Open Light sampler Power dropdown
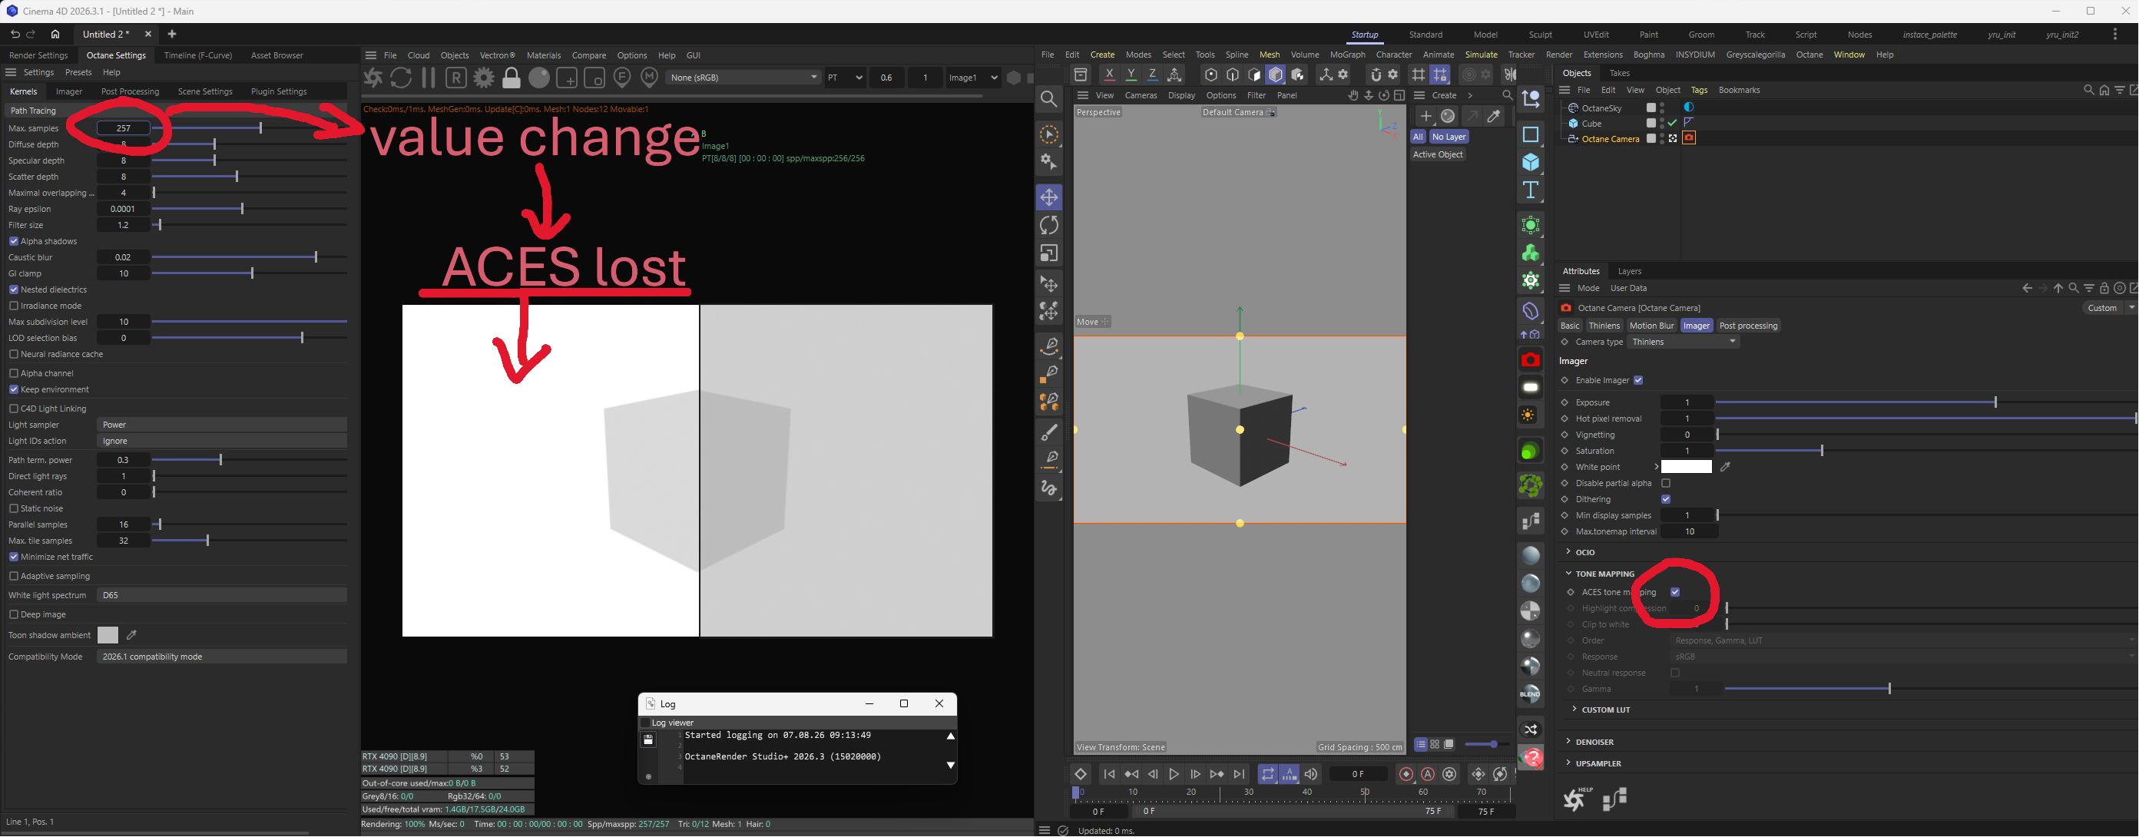Viewport: 2139px width, 837px height. tap(222, 425)
